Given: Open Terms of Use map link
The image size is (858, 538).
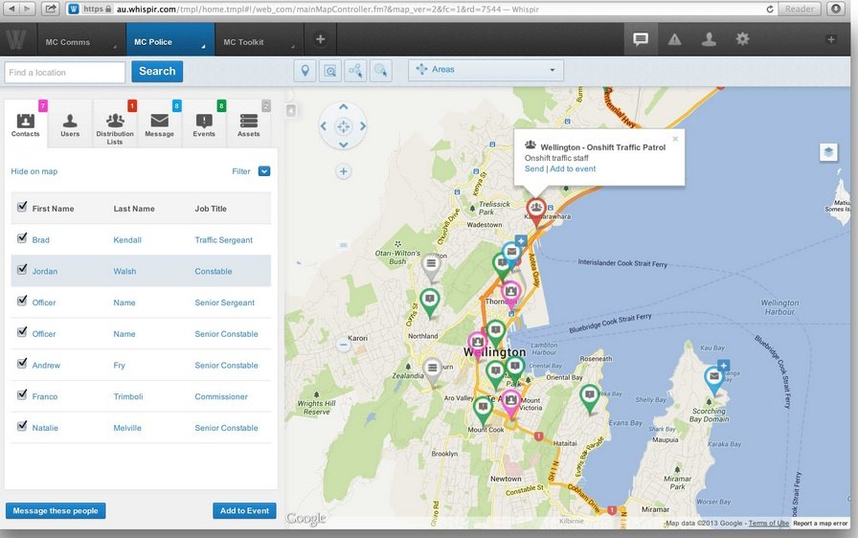Looking at the screenshot, I should pyautogui.click(x=768, y=524).
